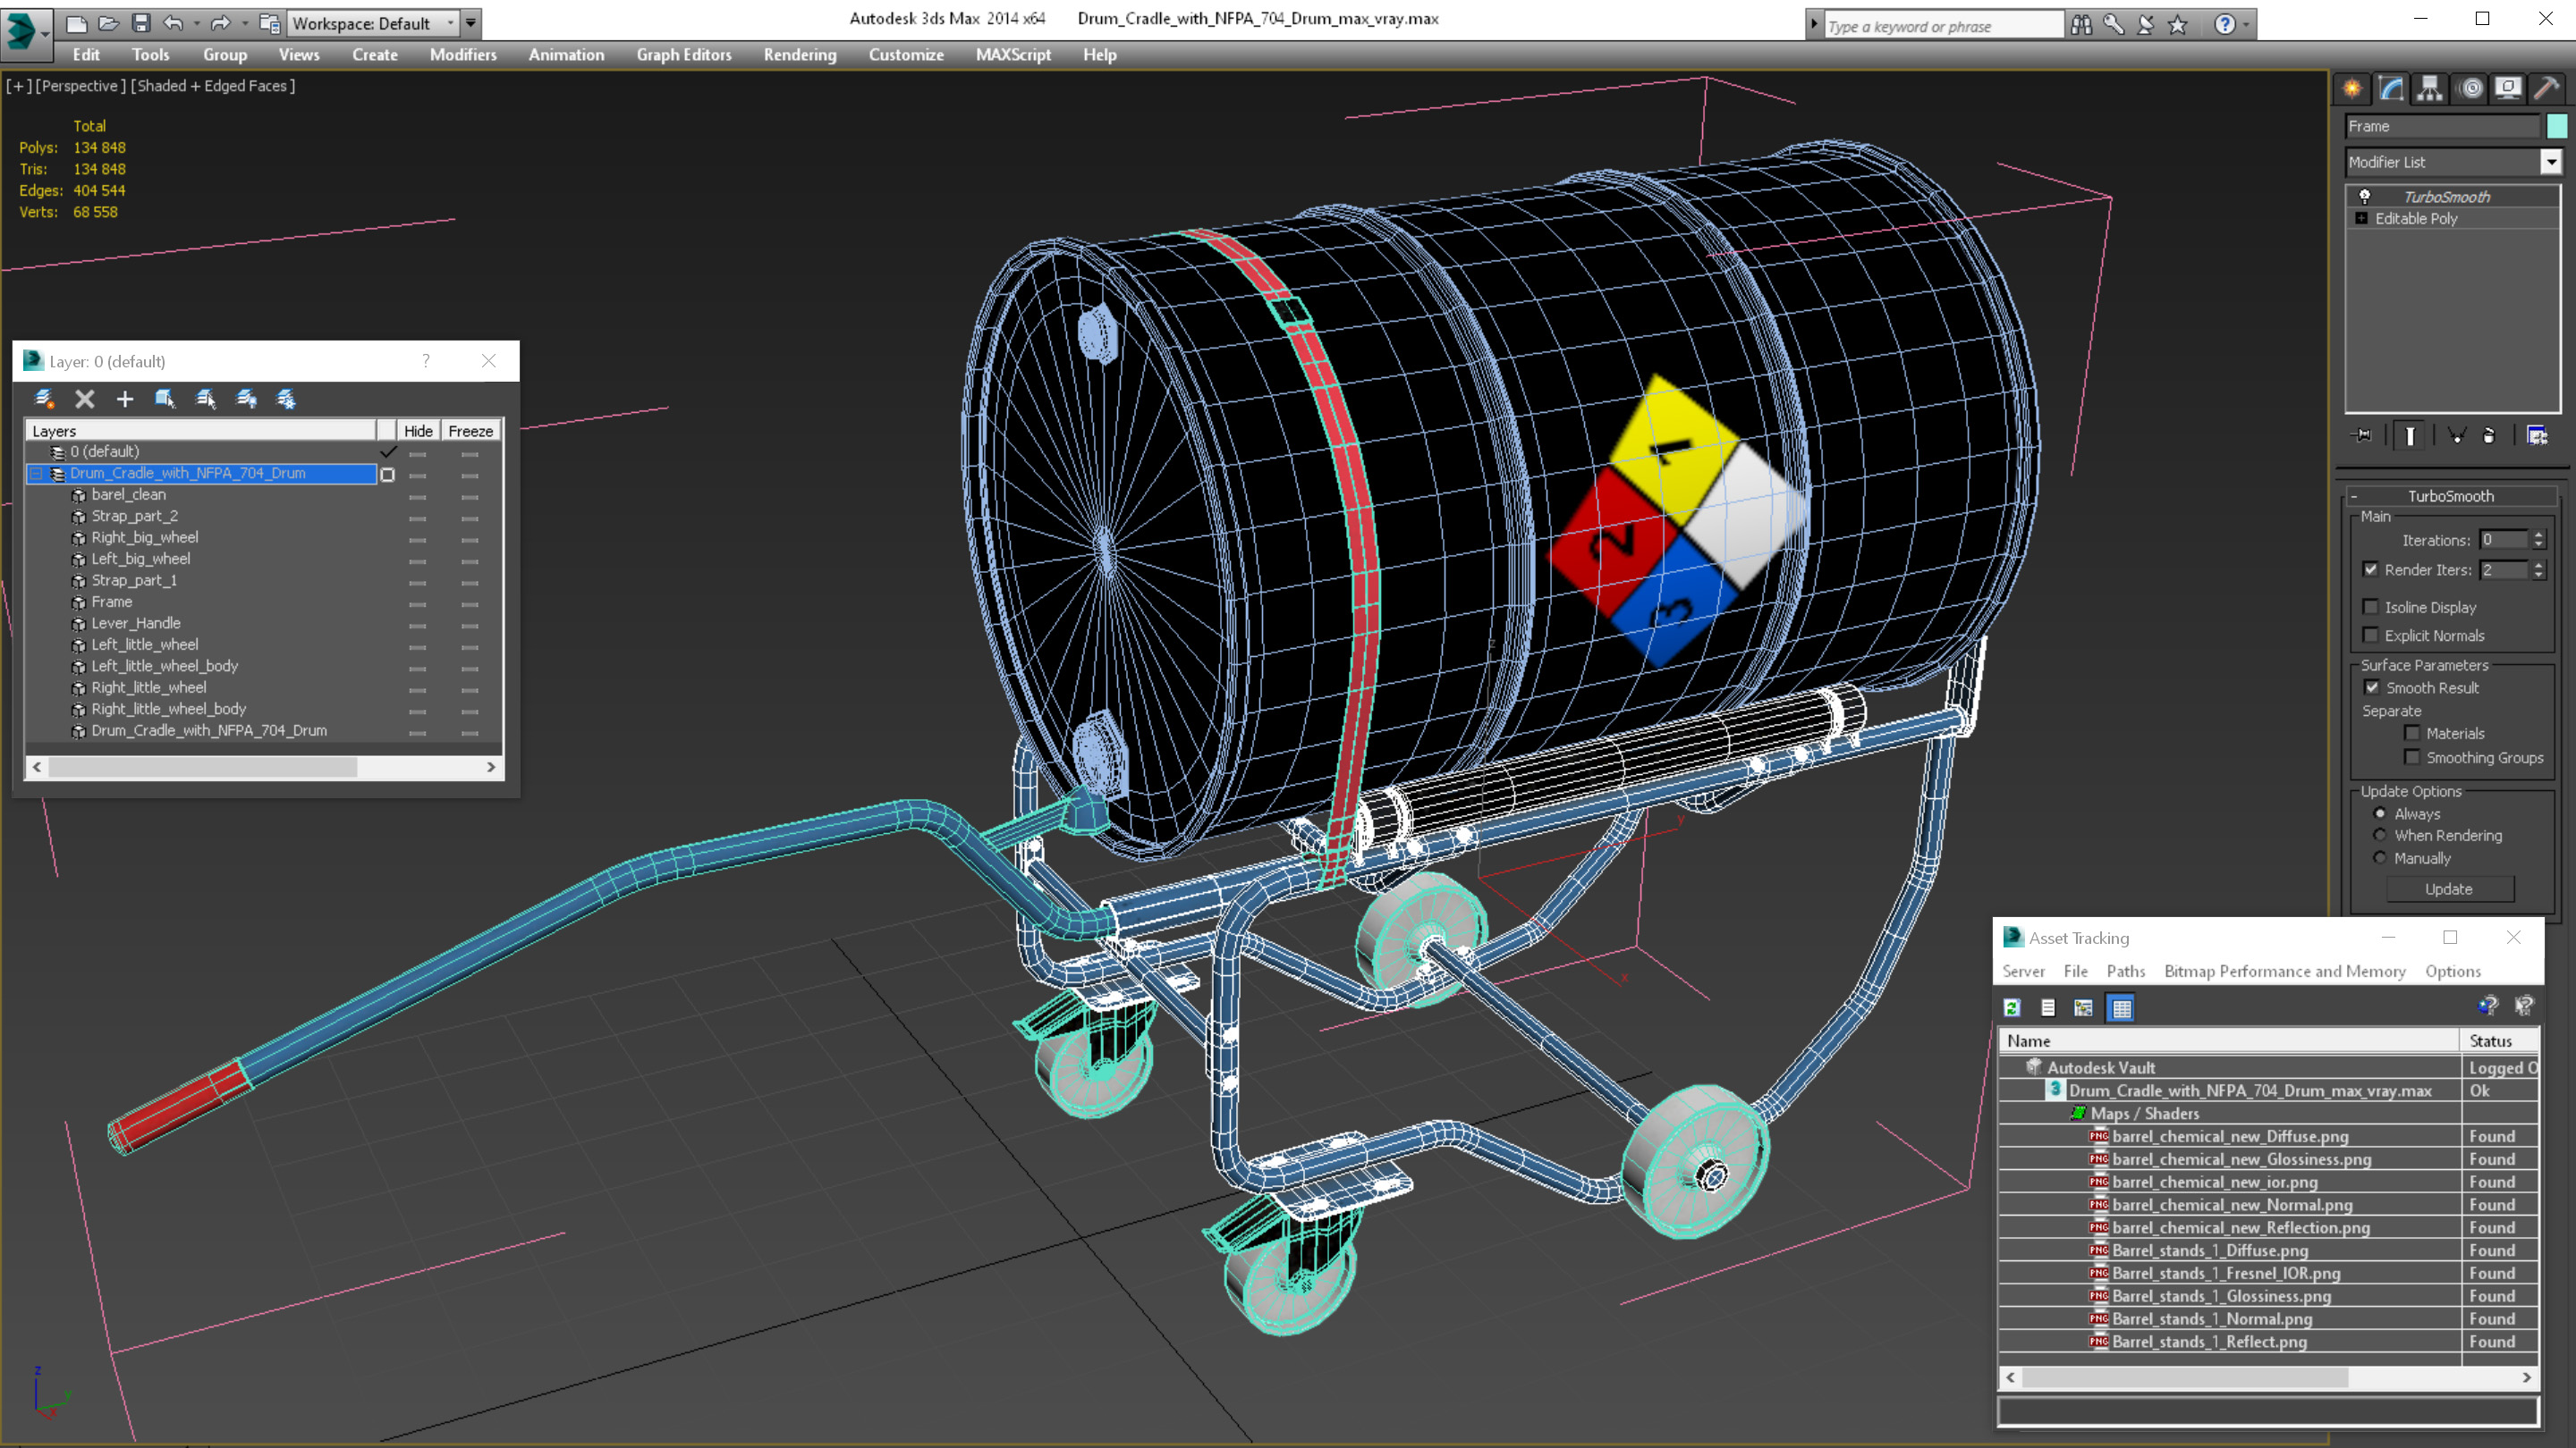Screen dimensions: 2576x1448
Task: Click the Iterations value field
Action: [x=2503, y=541]
